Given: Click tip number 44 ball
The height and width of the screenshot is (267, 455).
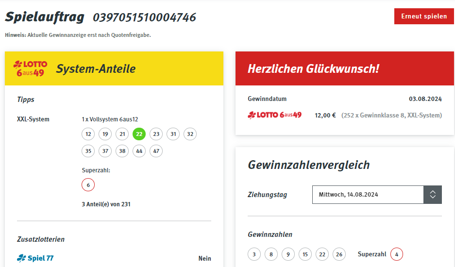Looking at the screenshot, I should click(x=139, y=151).
